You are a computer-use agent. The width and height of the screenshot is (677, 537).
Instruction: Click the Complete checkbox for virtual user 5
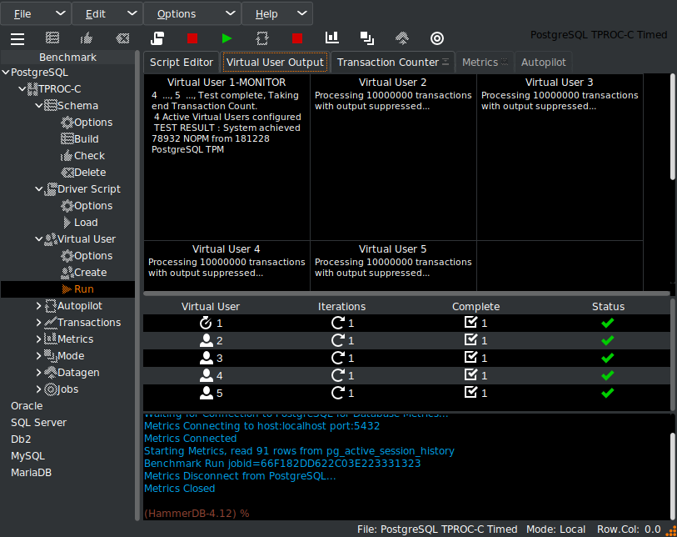(470, 392)
